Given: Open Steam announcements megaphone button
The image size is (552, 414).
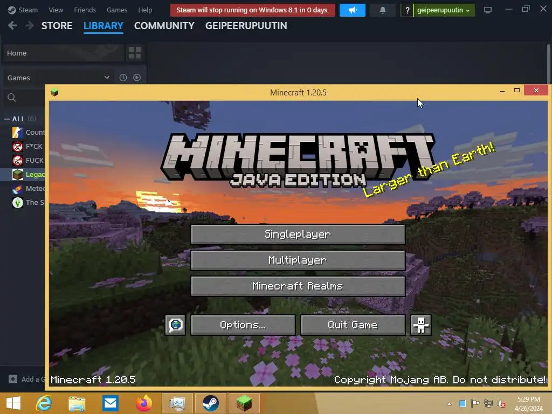Looking at the screenshot, I should (353, 10).
